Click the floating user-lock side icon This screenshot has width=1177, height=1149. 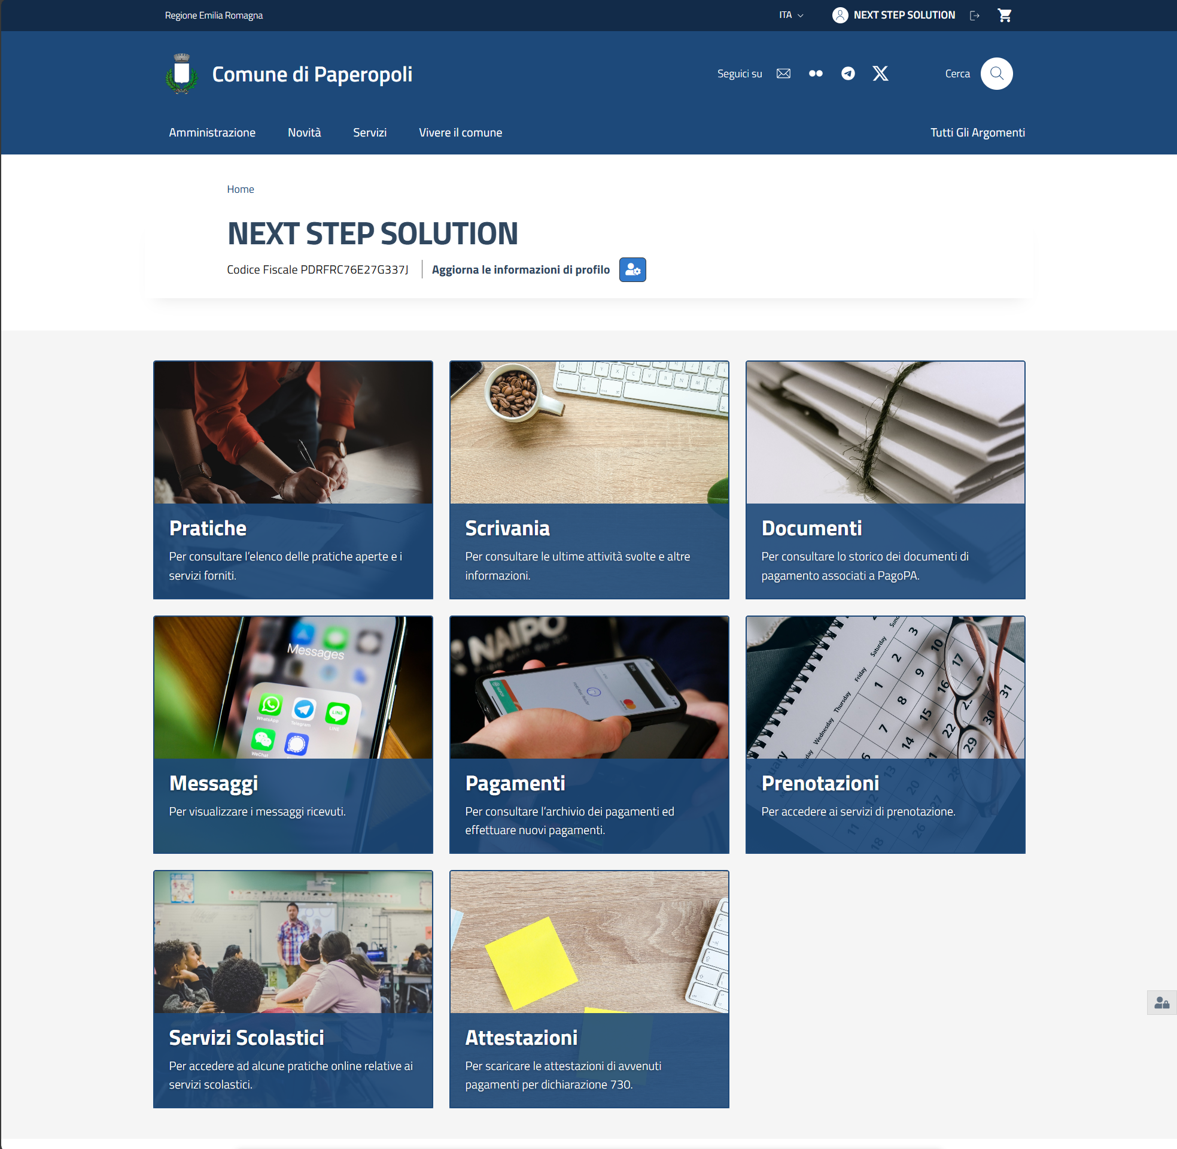(1161, 1002)
